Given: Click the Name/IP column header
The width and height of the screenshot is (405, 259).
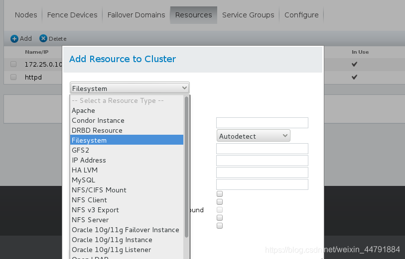Looking at the screenshot, I should 37,52.
